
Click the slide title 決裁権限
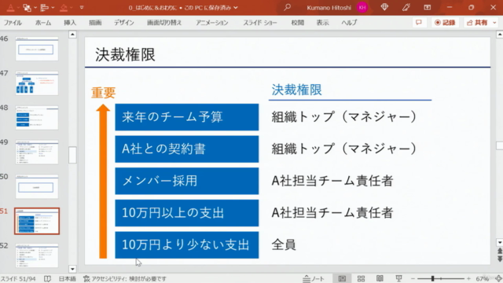(x=125, y=54)
